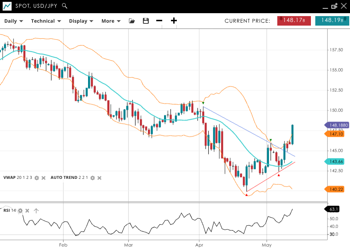Remove the RSI indicator
The image size is (350, 248).
point(27,211)
